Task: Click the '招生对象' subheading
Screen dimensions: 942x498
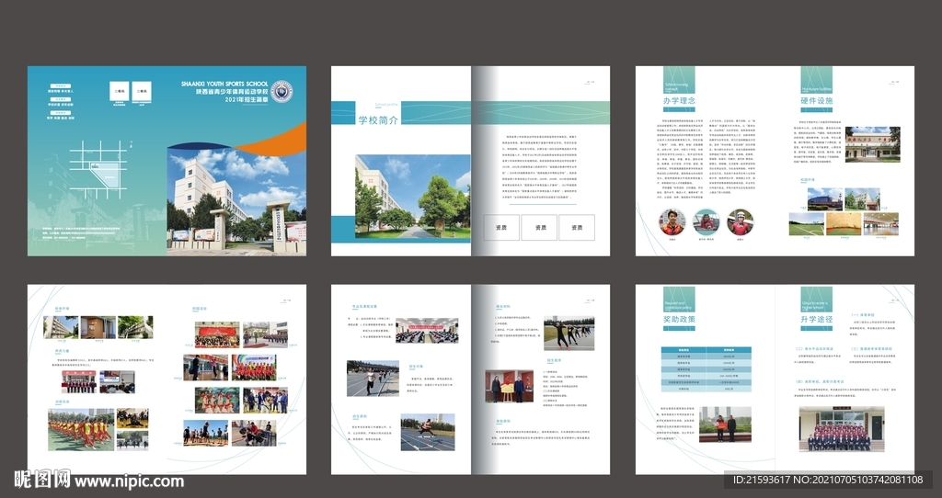Action: tap(417, 366)
